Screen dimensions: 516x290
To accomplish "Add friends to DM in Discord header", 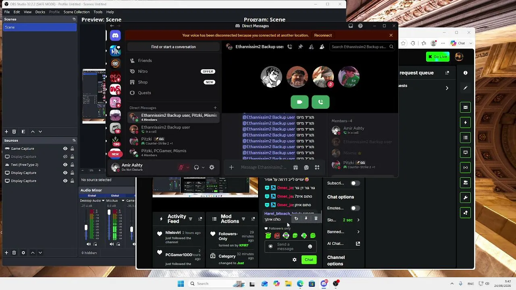I will coord(311,47).
